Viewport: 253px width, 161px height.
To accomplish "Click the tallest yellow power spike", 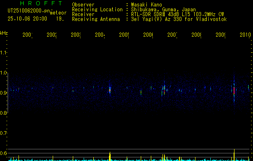I will point(234,155).
